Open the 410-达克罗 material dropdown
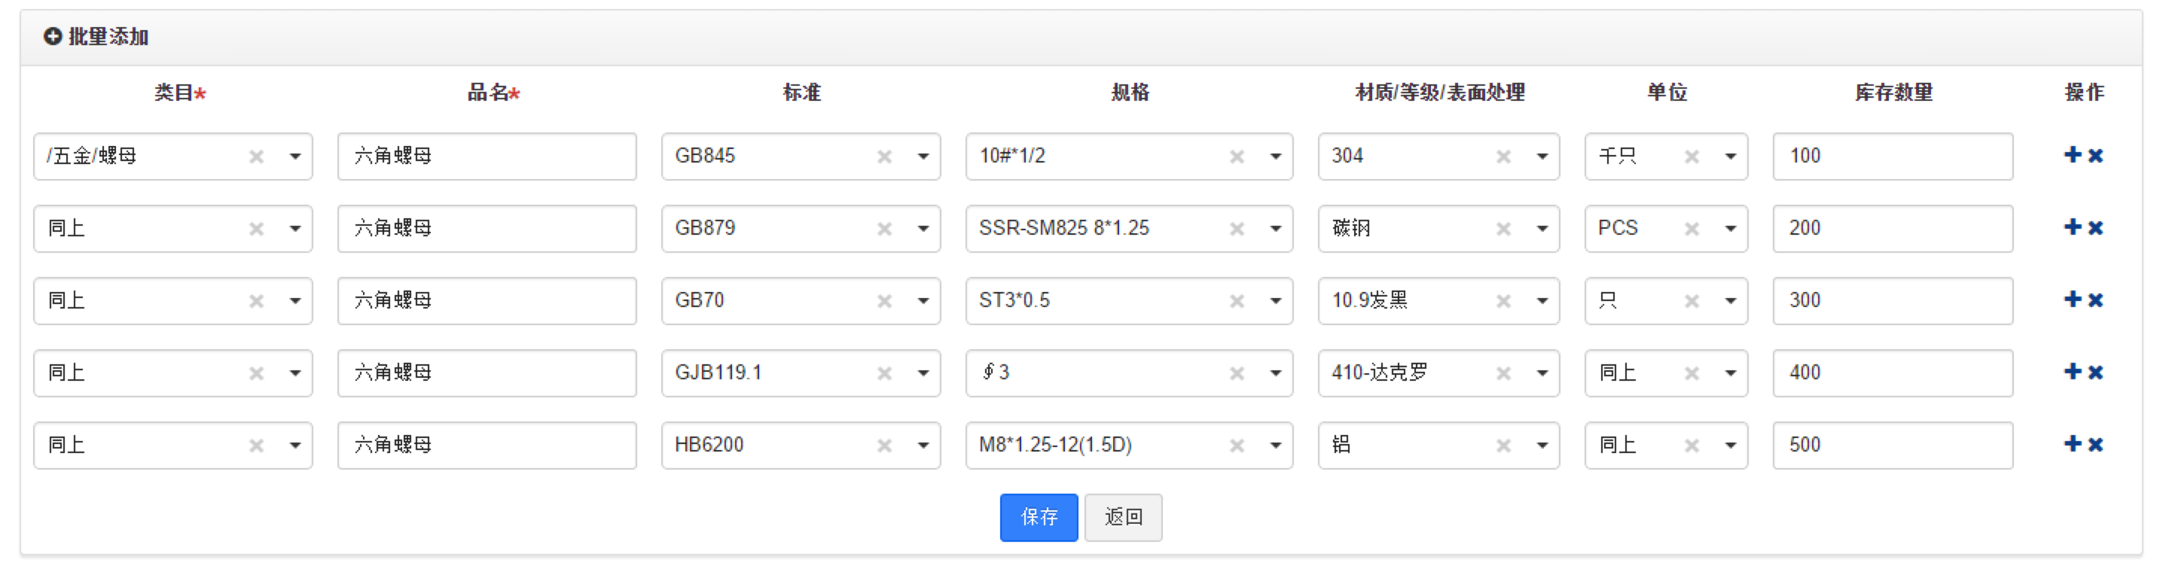Viewport: 2166px width, 584px height. [1542, 373]
